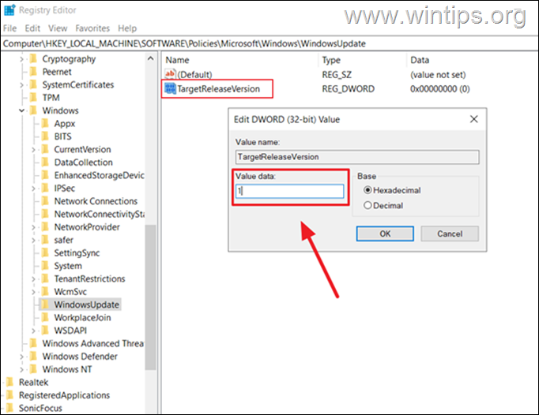
Task: Click the DataCollection folder icon
Action: pos(45,162)
